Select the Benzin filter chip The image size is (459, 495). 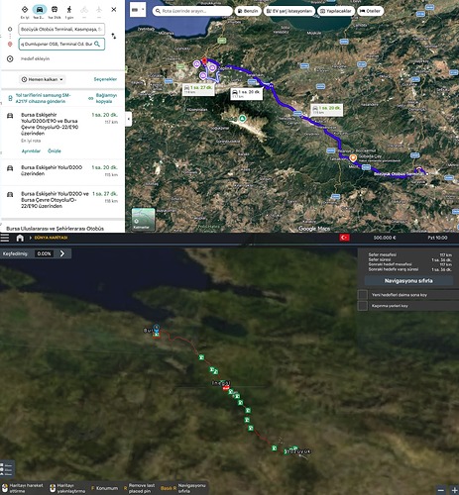pyautogui.click(x=248, y=11)
